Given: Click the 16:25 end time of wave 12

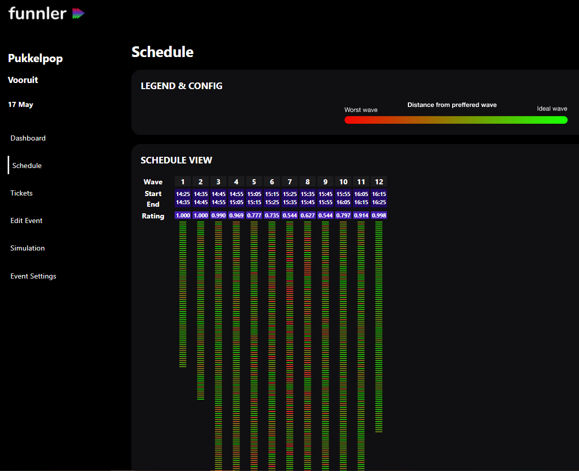Looking at the screenshot, I should coord(379,202).
